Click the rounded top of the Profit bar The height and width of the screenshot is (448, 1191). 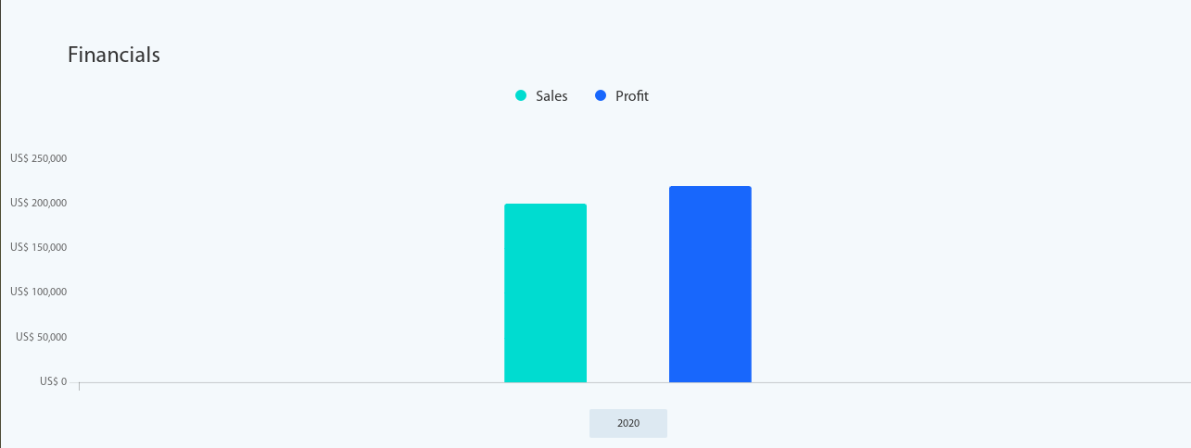pos(710,188)
